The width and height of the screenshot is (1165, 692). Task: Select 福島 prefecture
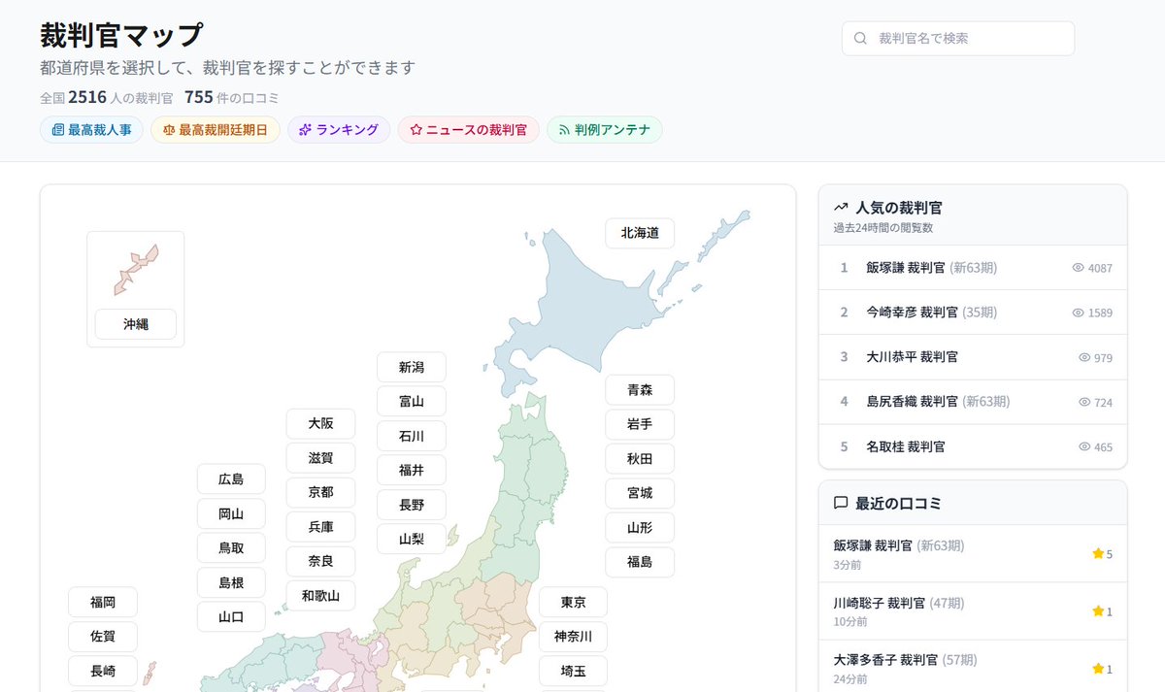[640, 562]
